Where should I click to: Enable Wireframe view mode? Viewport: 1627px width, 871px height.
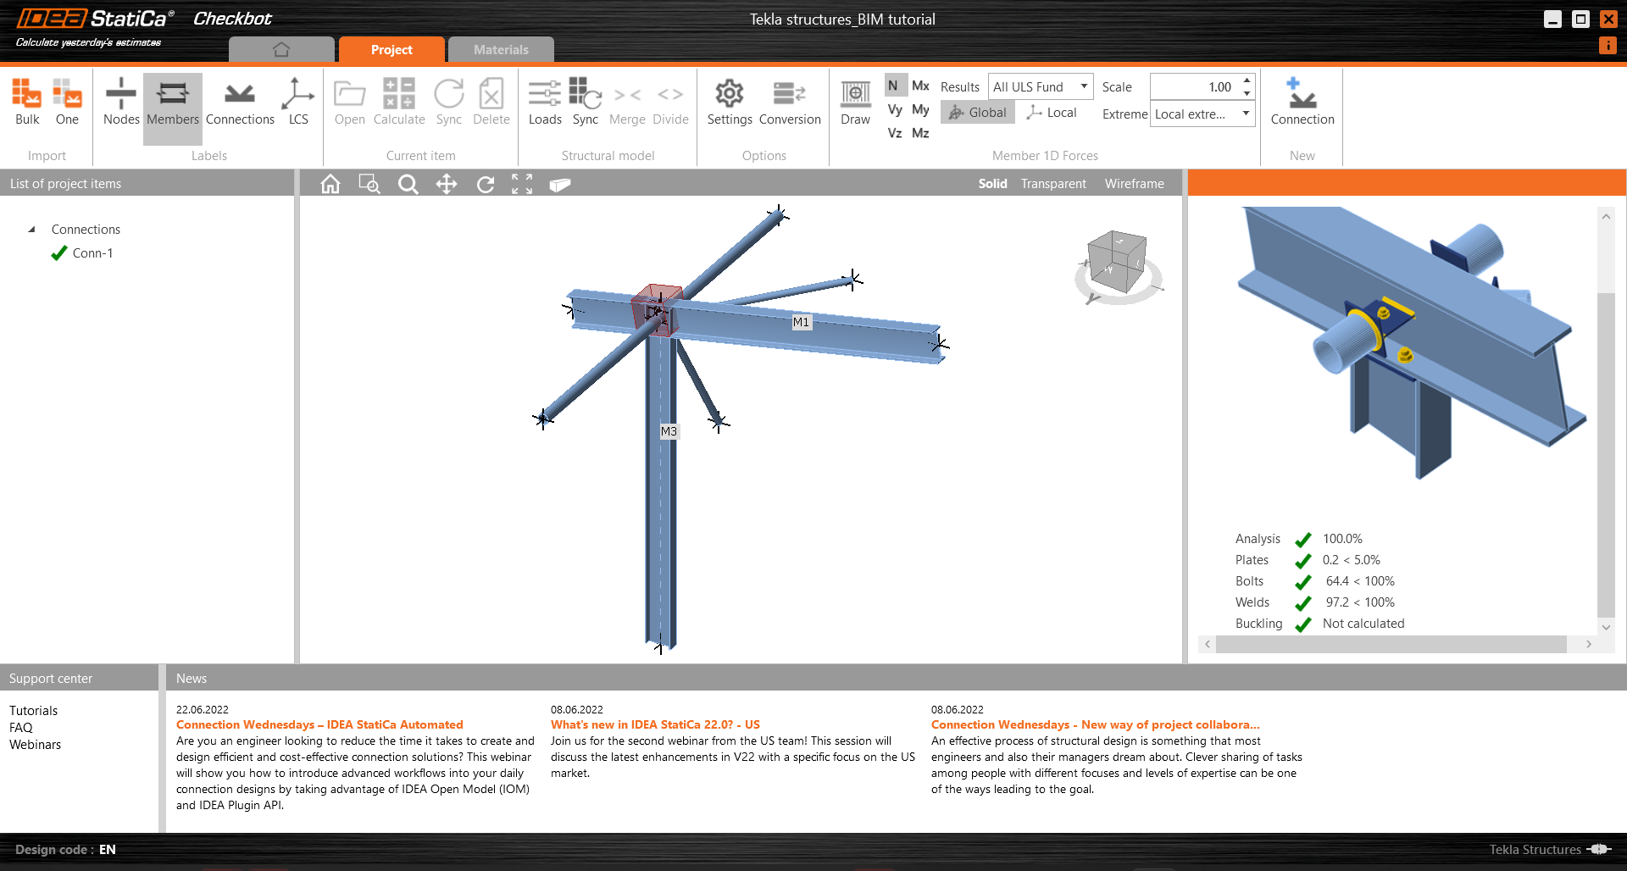pos(1134,184)
